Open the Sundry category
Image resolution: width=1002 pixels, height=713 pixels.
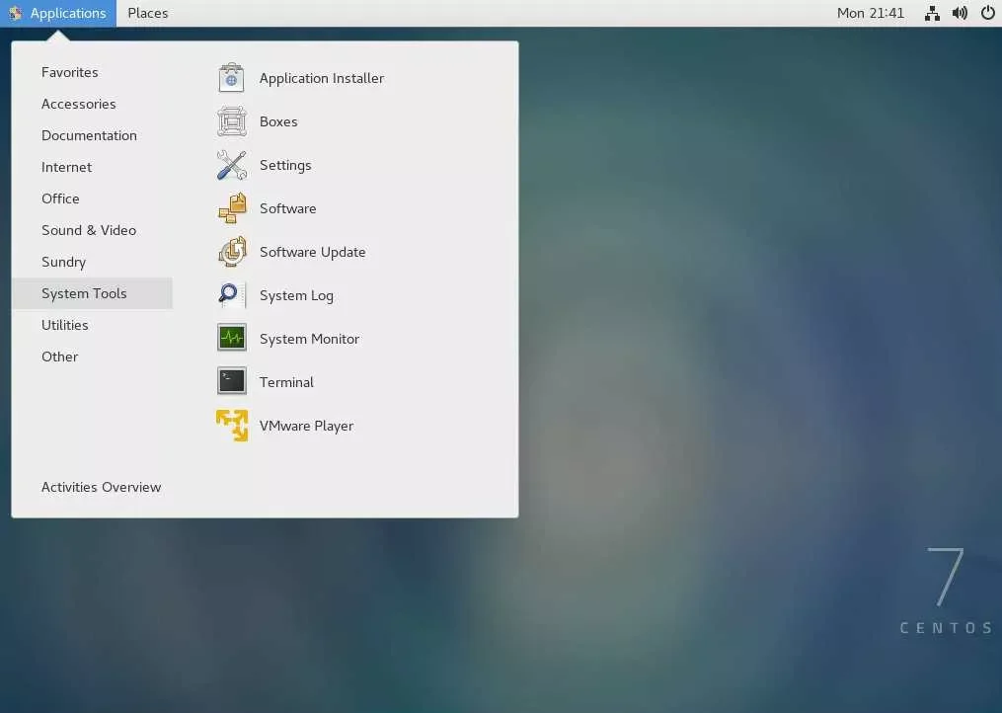63,262
